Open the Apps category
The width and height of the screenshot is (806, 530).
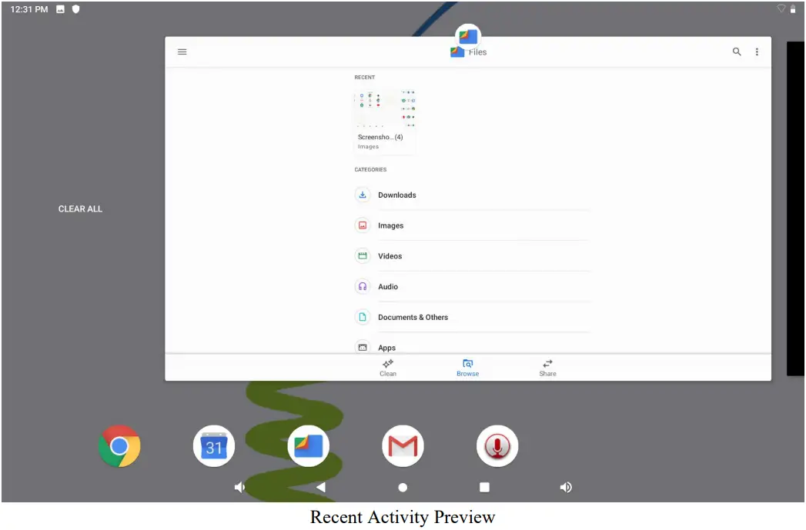[x=472, y=346]
